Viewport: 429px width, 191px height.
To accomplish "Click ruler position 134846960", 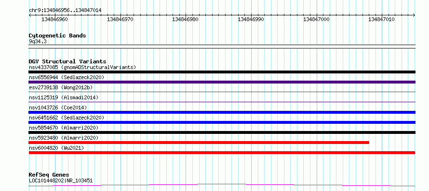I will (55, 19).
